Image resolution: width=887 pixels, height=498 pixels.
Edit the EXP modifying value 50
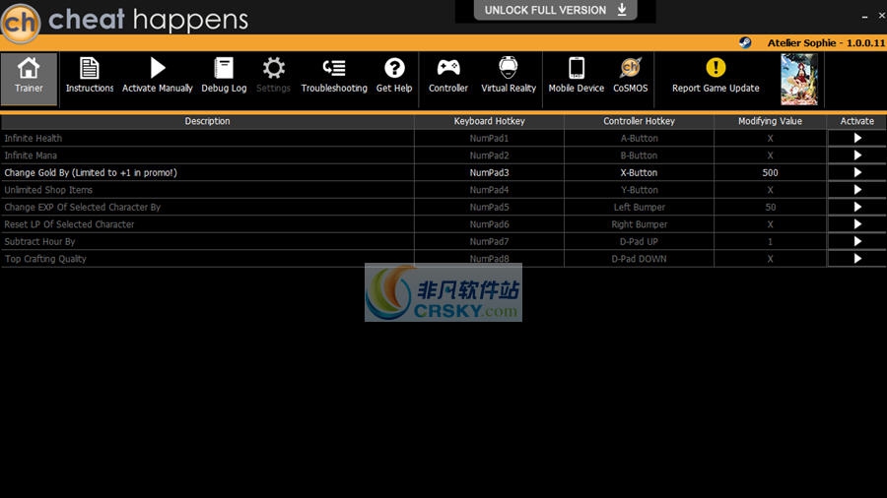coord(770,208)
